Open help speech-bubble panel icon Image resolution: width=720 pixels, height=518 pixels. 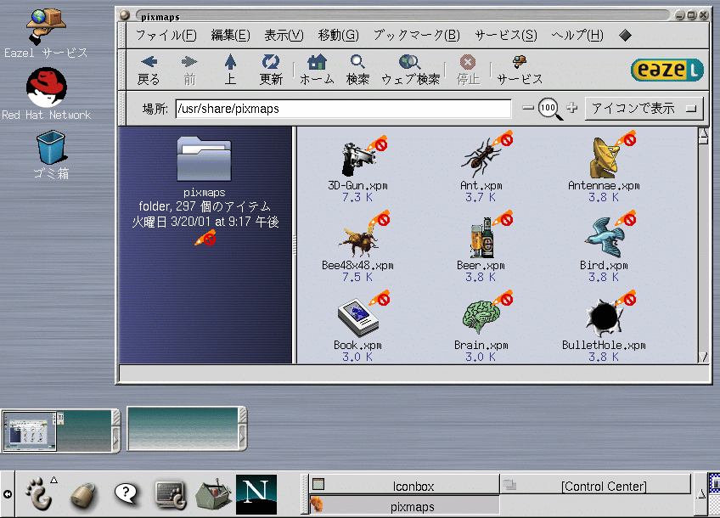coord(127,494)
